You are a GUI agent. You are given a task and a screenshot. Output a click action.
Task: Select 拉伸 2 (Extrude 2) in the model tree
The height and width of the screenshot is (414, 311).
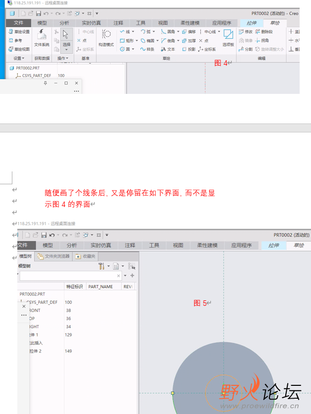35,351
